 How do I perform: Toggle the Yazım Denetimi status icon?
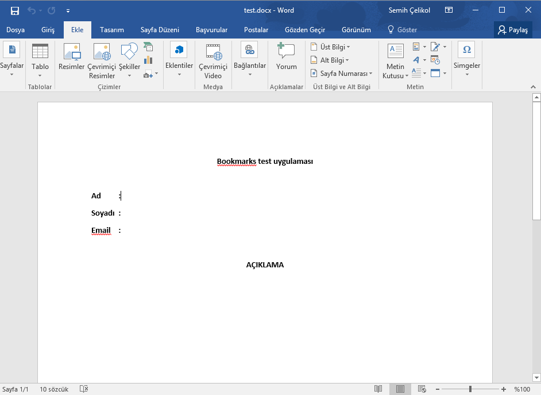click(x=83, y=389)
